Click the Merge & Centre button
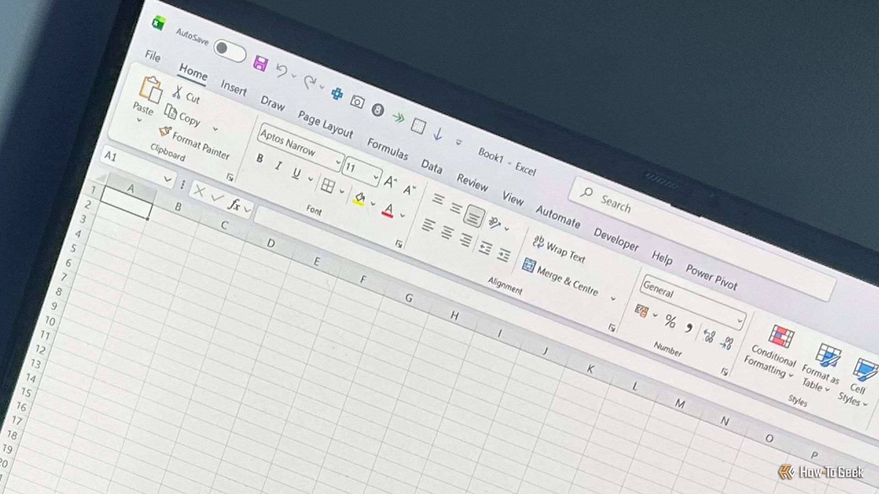This screenshot has width=879, height=494. click(561, 277)
